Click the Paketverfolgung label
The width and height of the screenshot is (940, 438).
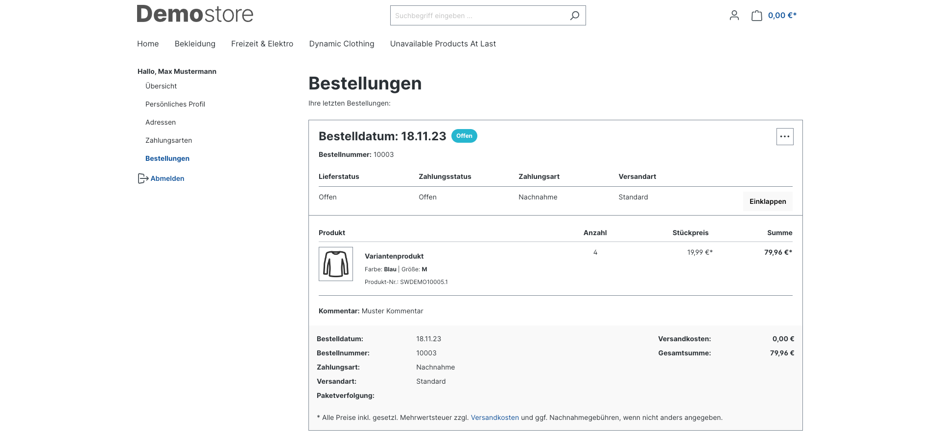[x=346, y=395]
